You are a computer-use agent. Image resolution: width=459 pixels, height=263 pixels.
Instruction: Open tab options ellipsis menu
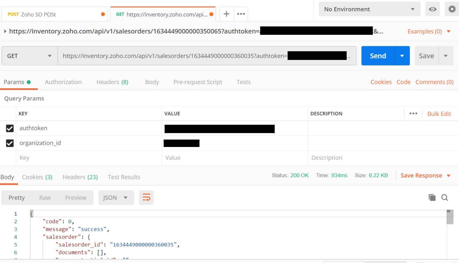(241, 14)
